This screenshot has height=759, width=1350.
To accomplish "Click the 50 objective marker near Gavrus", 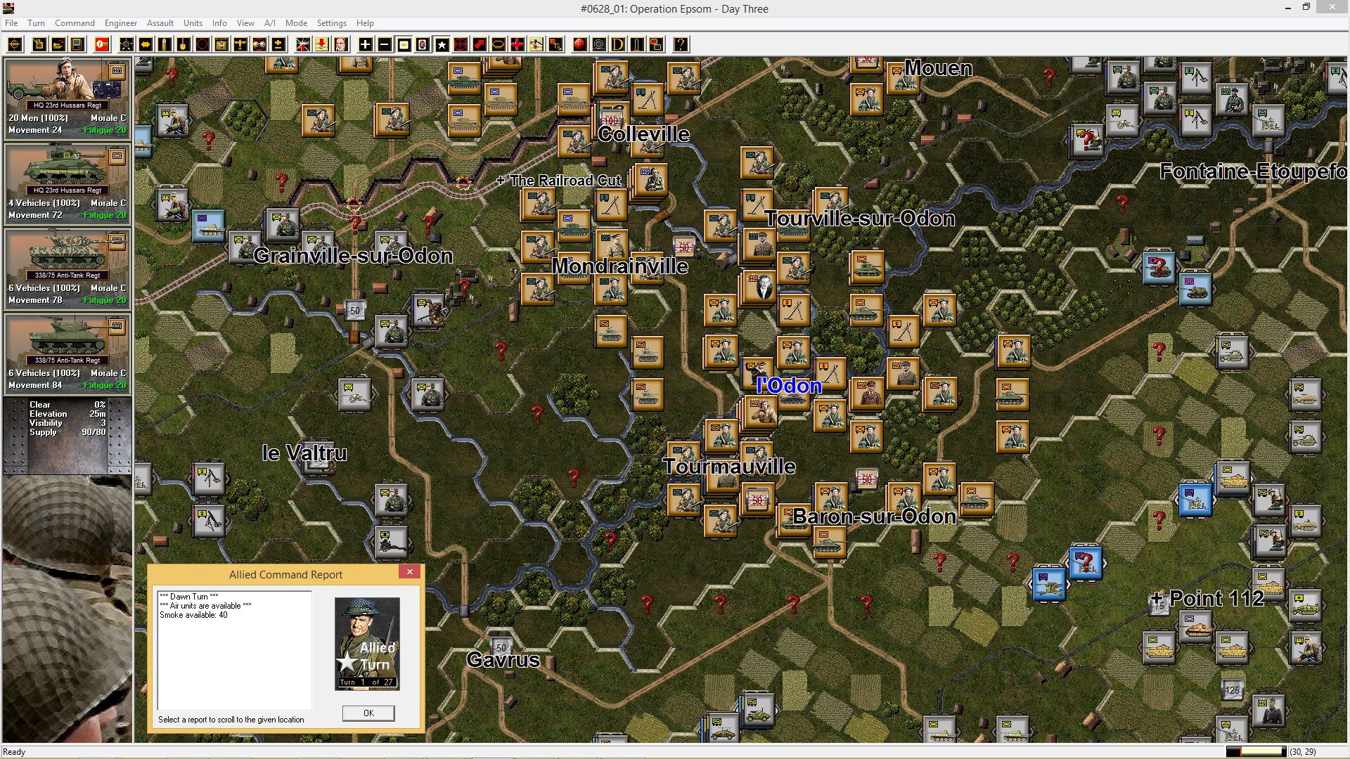I will click(x=501, y=647).
